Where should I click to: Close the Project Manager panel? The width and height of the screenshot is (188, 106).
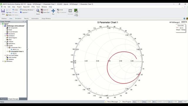click(x=25, y=21)
